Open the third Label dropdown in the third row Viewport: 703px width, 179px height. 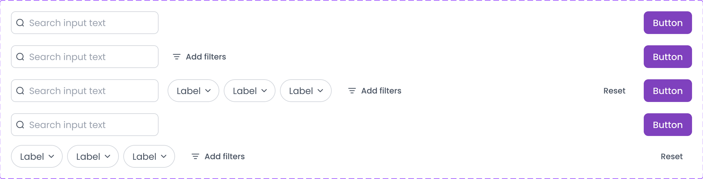click(x=305, y=91)
